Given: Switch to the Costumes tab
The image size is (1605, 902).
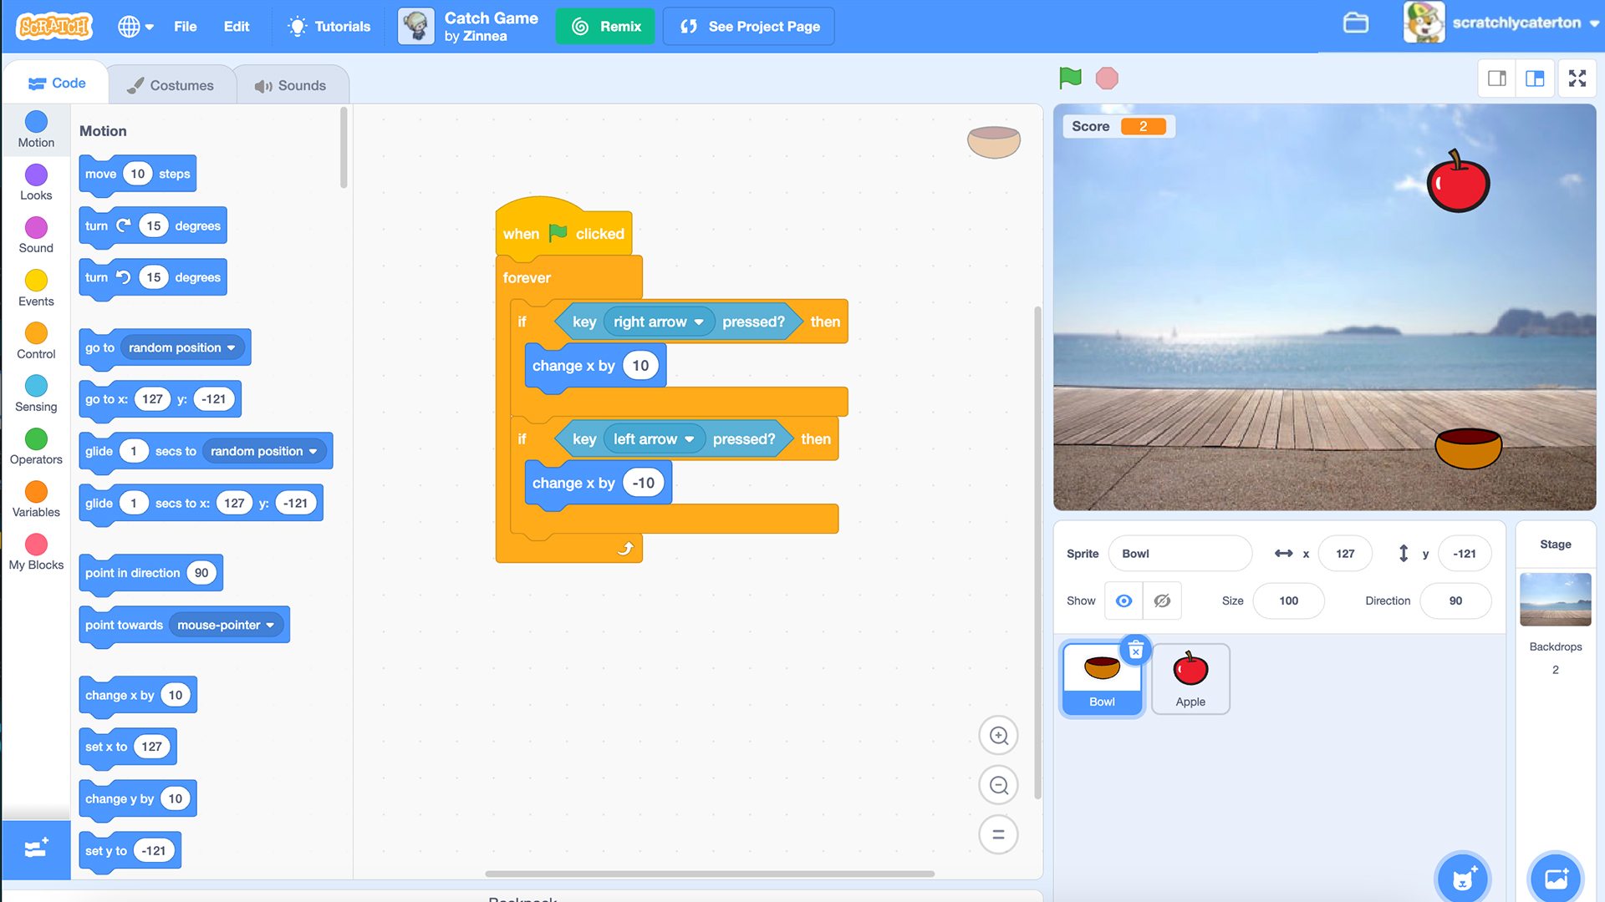Looking at the screenshot, I should (x=171, y=85).
